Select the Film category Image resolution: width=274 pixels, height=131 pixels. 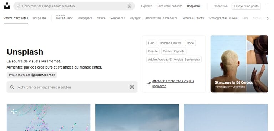click(x=245, y=18)
